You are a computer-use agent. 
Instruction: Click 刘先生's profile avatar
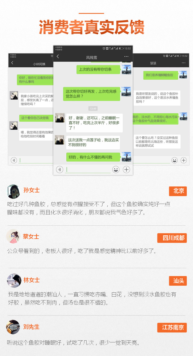(x=13, y=327)
